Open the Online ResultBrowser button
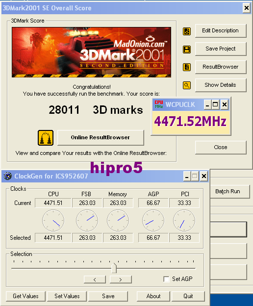Screen dimensions: 253x306 coord(101,138)
